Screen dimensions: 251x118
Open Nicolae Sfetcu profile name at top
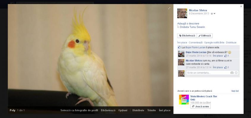click(198, 10)
